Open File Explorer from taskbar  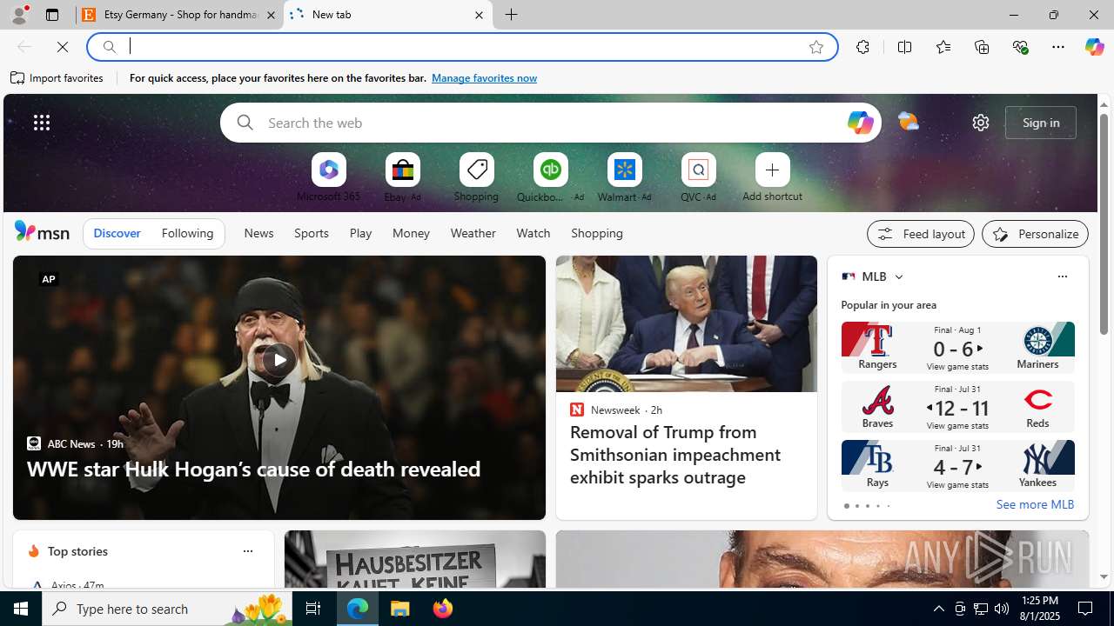(x=400, y=609)
